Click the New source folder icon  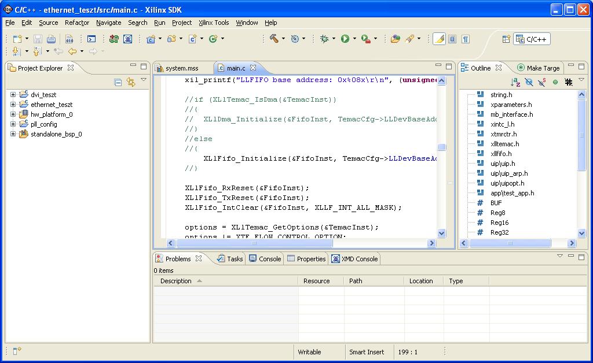coord(171,39)
